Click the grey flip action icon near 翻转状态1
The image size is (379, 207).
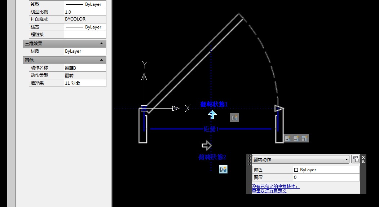[x=234, y=118]
